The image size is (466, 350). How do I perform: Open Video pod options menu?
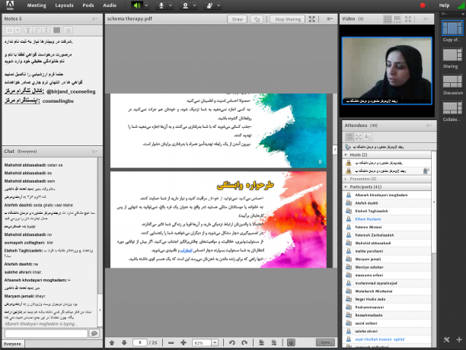(426, 19)
